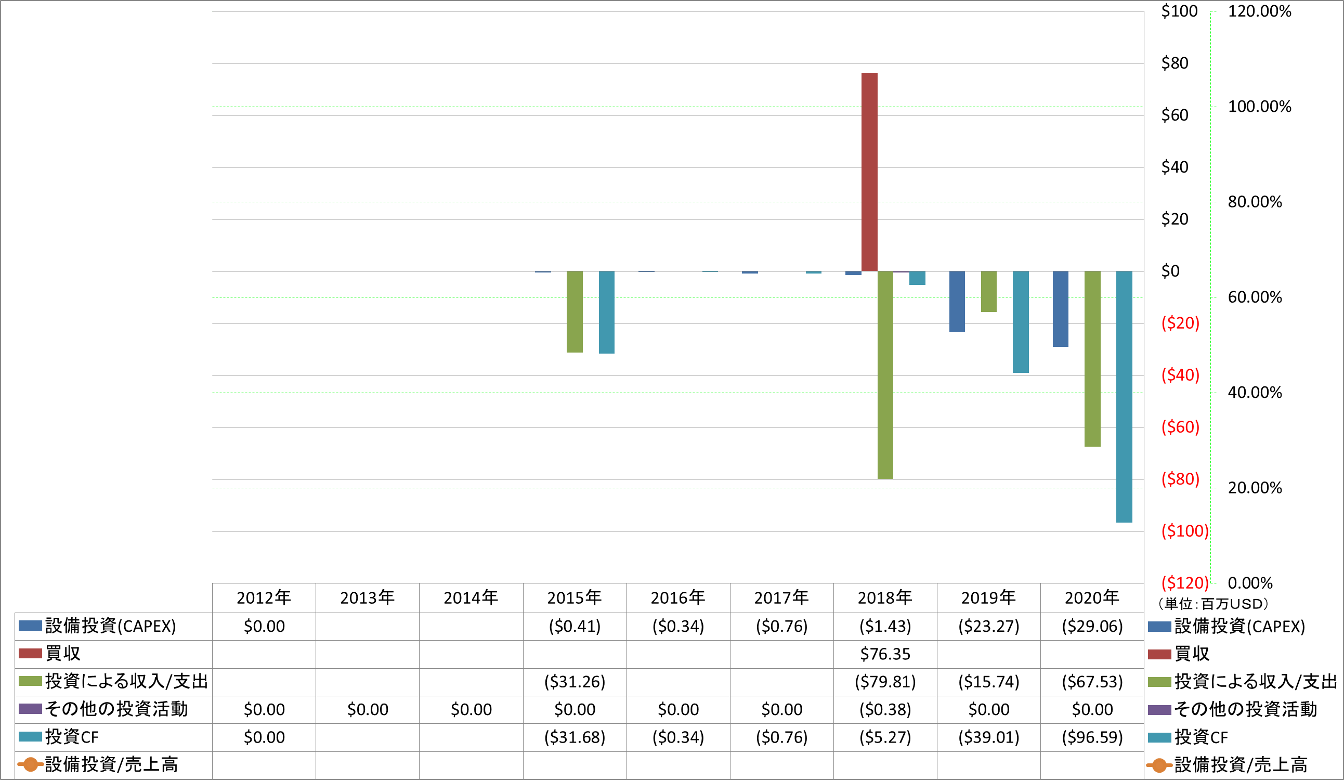Select the blue 2020 CAPEX bar
Image resolution: width=1344 pixels, height=780 pixels.
click(x=1060, y=309)
